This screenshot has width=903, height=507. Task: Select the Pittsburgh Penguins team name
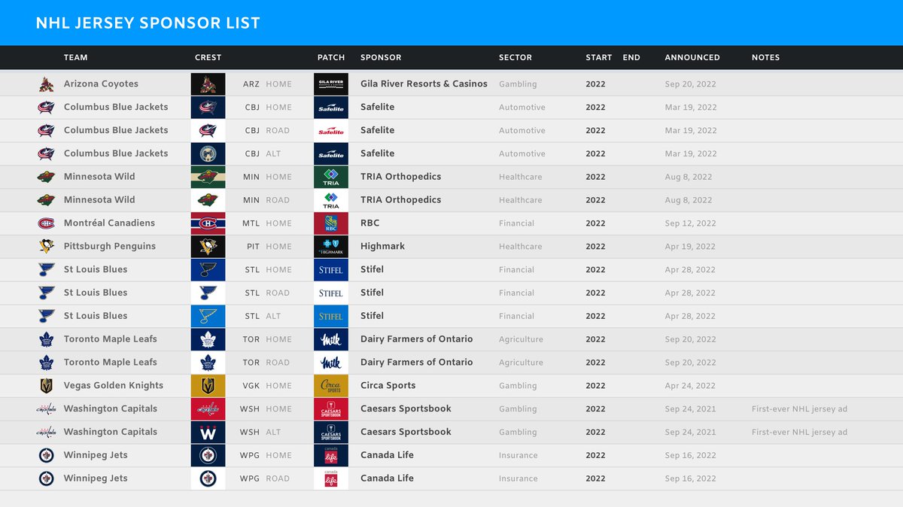click(110, 247)
